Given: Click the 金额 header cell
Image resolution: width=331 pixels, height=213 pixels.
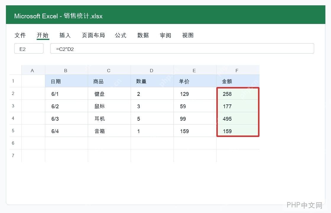Looking at the screenshot, I should point(238,81).
